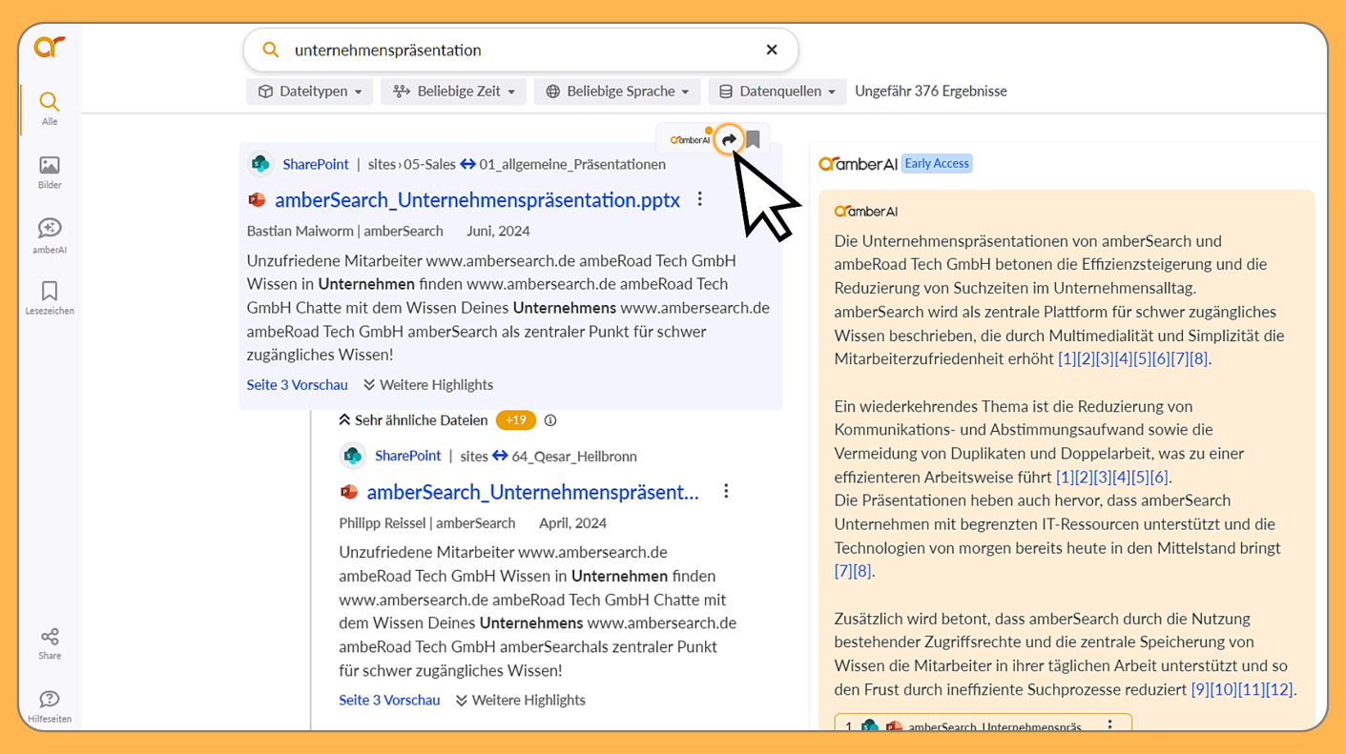Open amberSearch_Unternehmenspräsentation.pptx
Viewport: 1346px width, 754px height.
point(477,200)
